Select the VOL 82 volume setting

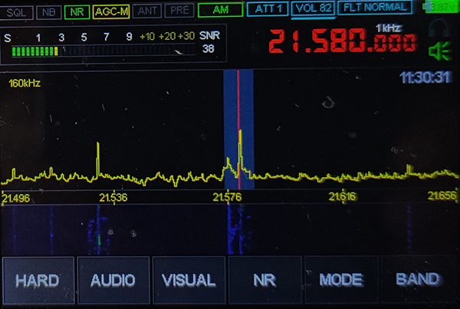(x=313, y=8)
